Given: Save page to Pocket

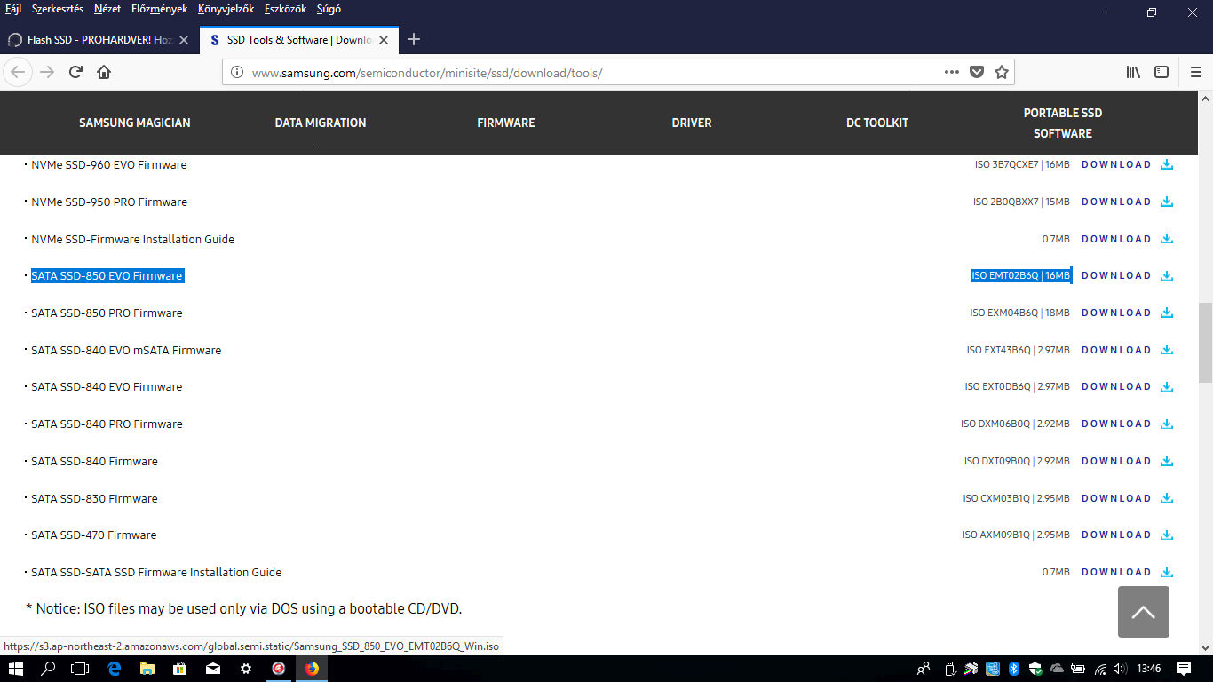Looking at the screenshot, I should [x=977, y=72].
